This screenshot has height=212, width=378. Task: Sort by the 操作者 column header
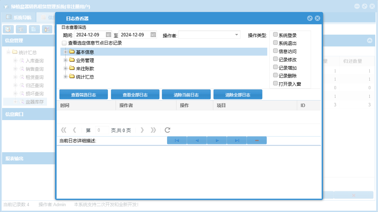coord(126,105)
